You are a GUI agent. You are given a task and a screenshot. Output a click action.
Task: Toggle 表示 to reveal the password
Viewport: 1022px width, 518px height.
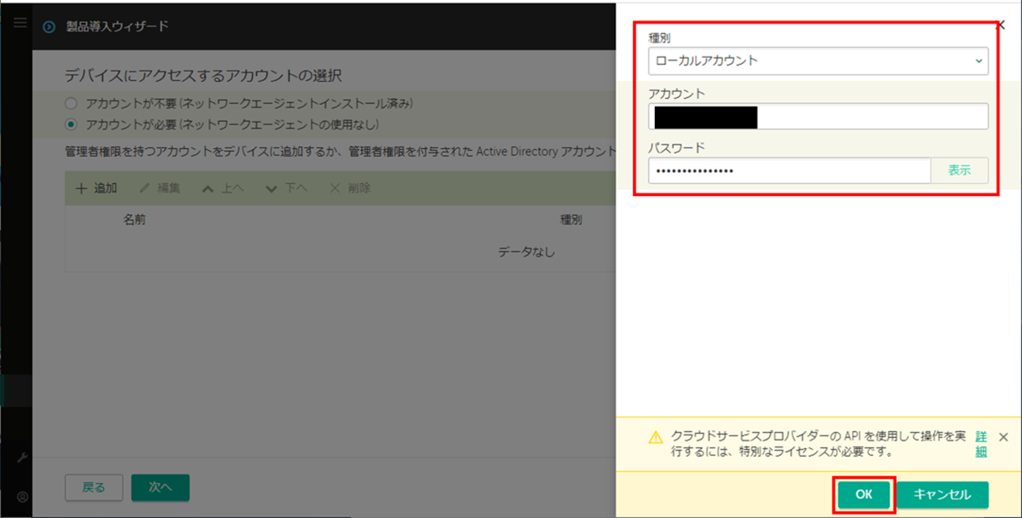pyautogui.click(x=960, y=170)
